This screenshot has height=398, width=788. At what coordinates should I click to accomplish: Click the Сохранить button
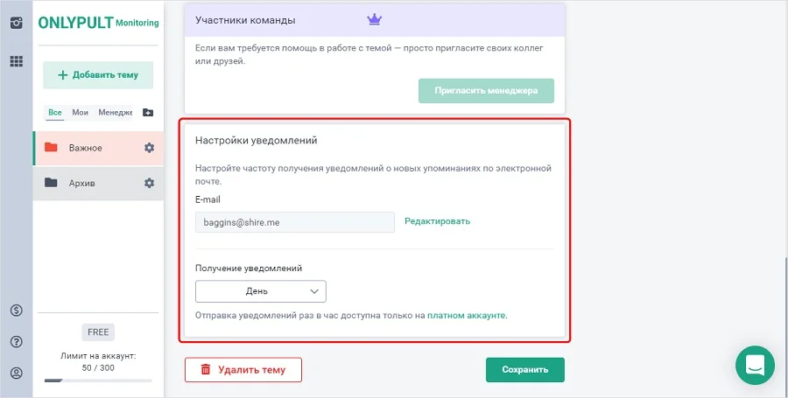pyautogui.click(x=524, y=369)
